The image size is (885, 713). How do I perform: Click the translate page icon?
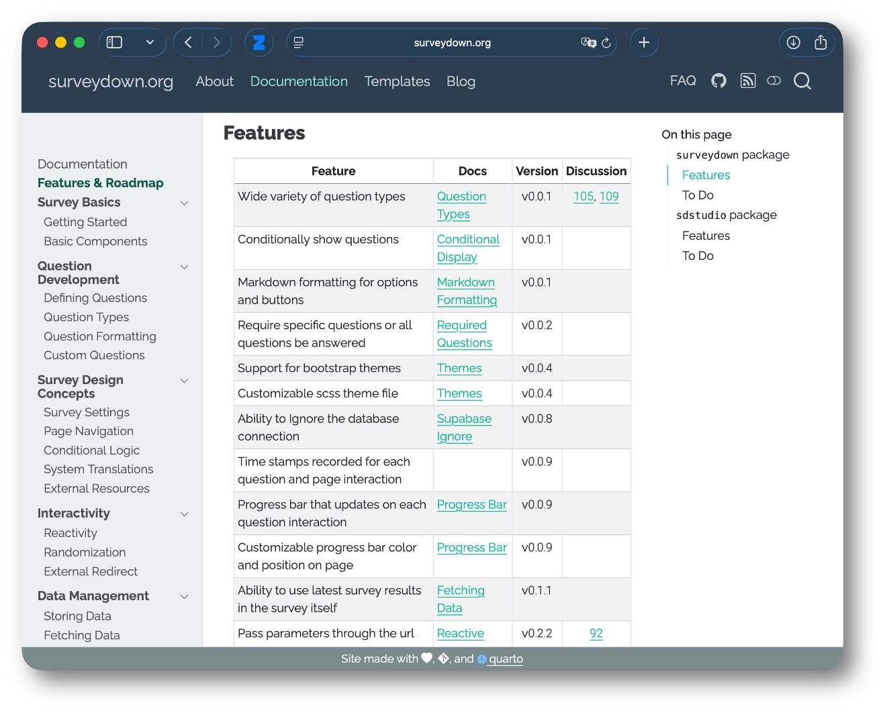(x=588, y=43)
